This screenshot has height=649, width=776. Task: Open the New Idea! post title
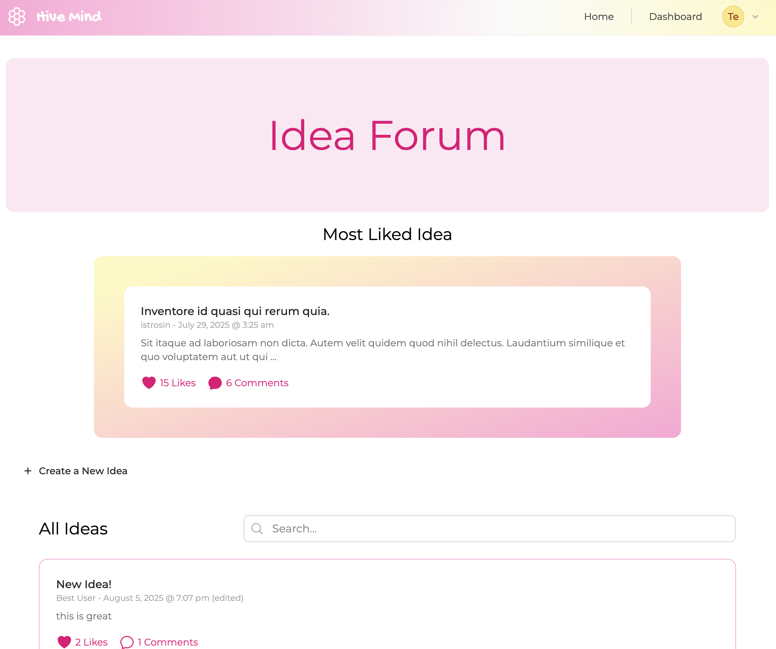[x=84, y=584]
